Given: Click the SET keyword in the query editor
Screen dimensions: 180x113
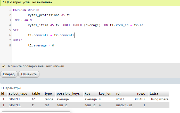Looking at the screenshot, I should point(16,30).
